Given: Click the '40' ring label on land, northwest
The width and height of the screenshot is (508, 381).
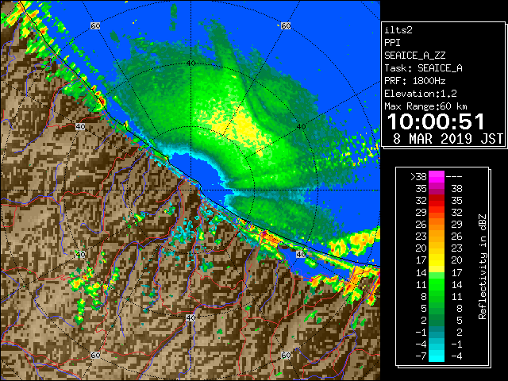Looking at the screenshot, I should point(80,127).
